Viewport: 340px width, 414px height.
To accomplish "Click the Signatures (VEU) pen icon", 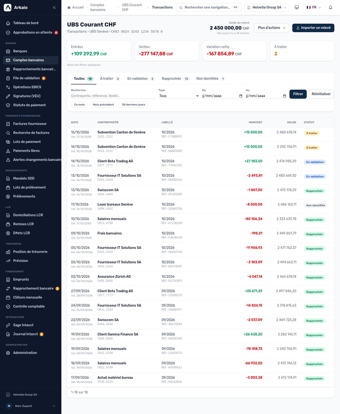I will (x=8, y=96).
